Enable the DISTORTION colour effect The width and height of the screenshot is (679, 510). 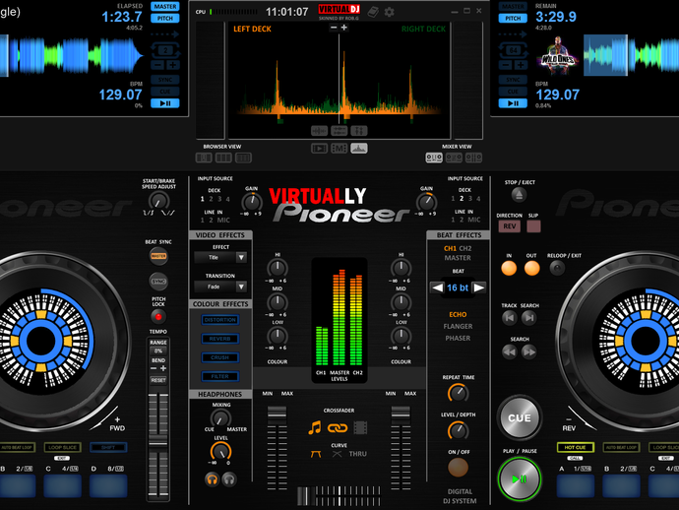(220, 320)
